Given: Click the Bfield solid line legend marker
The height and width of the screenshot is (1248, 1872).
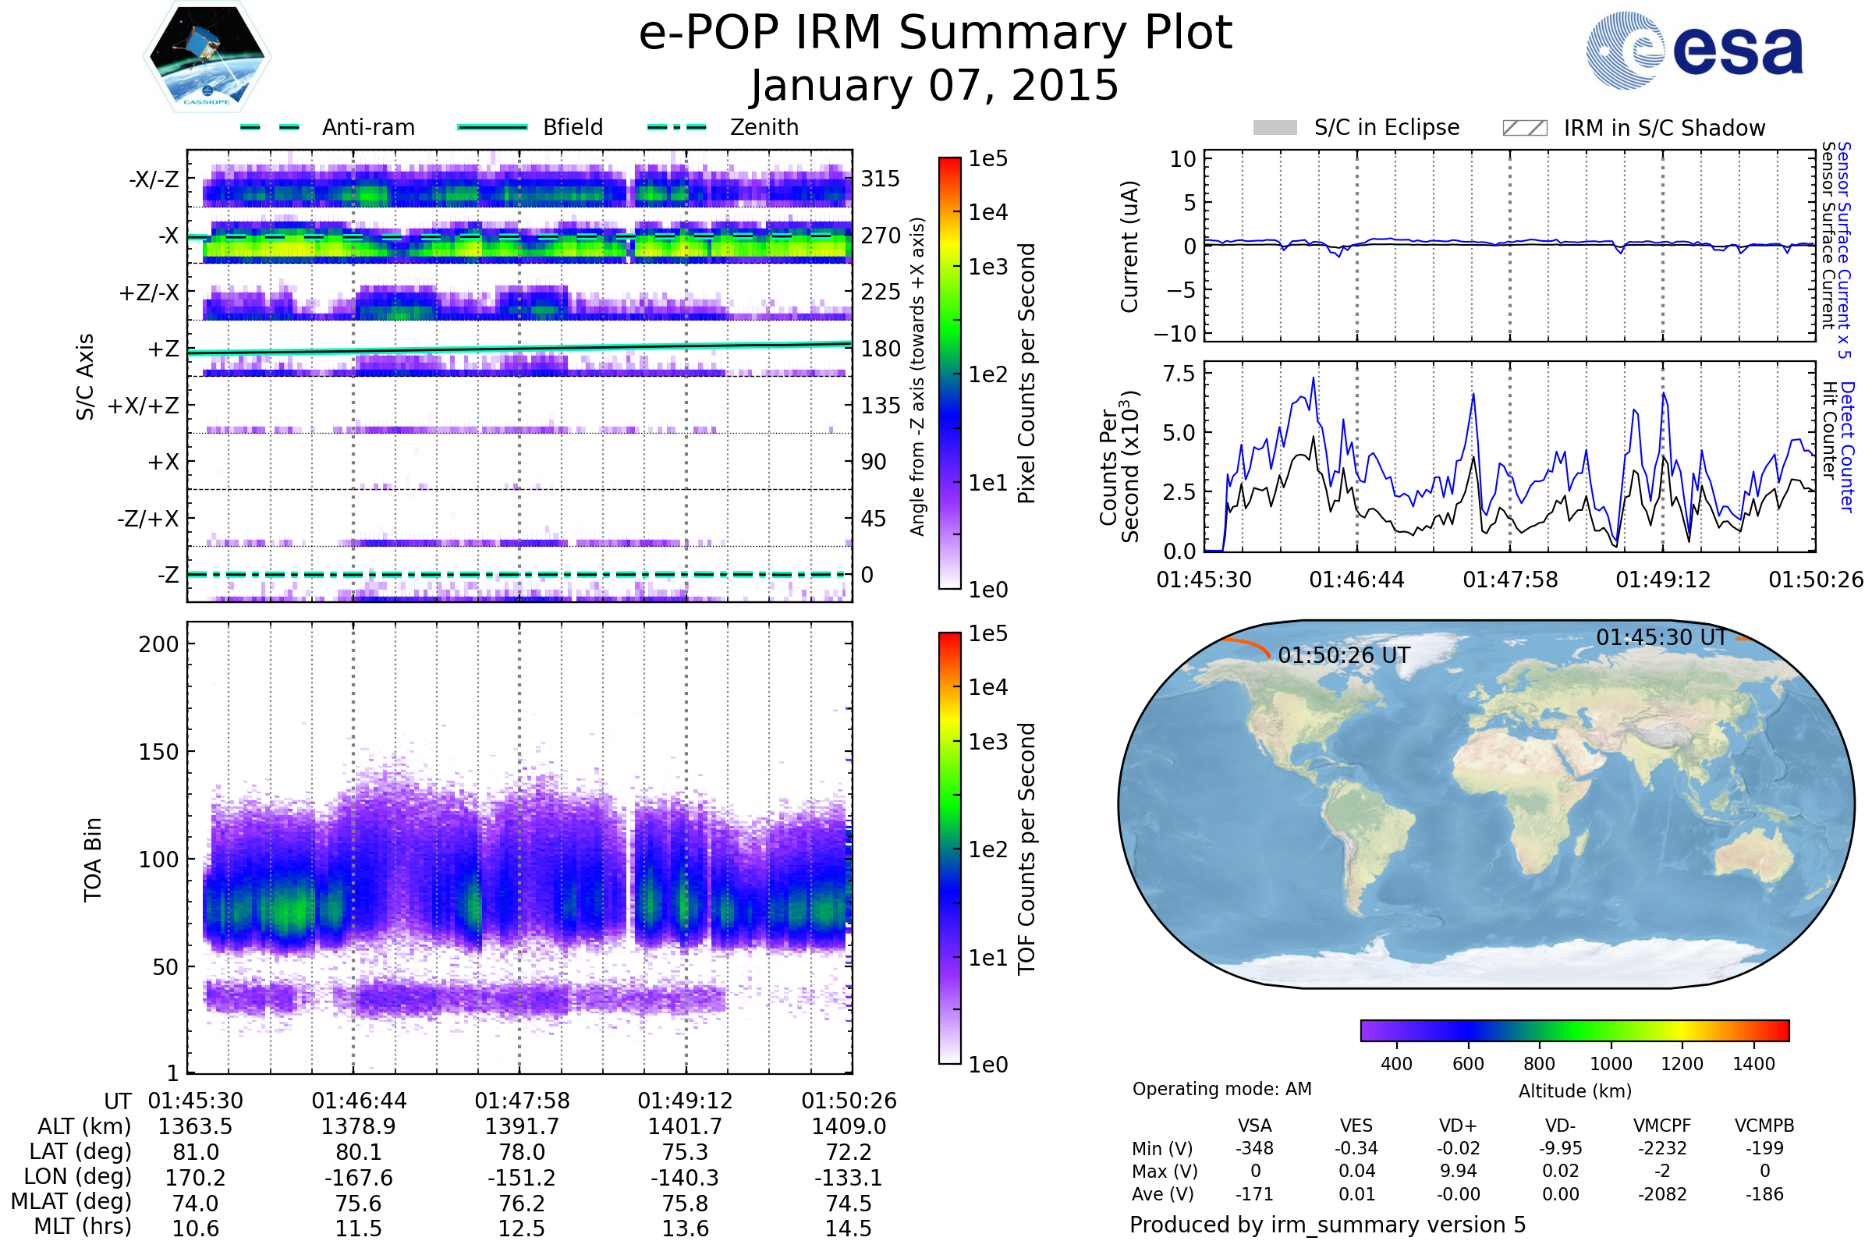Looking at the screenshot, I should 492,127.
